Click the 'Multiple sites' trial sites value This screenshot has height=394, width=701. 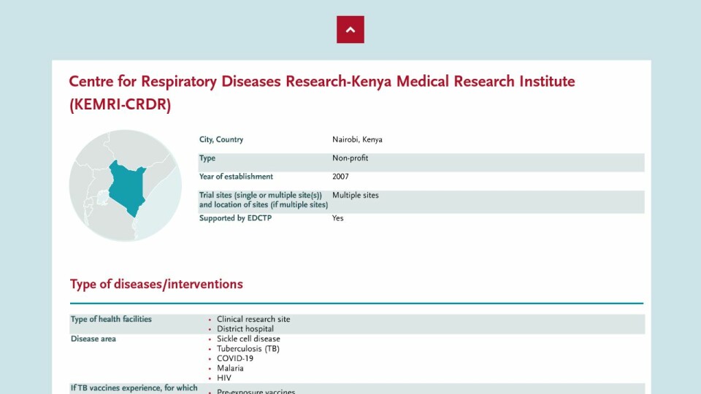point(356,196)
